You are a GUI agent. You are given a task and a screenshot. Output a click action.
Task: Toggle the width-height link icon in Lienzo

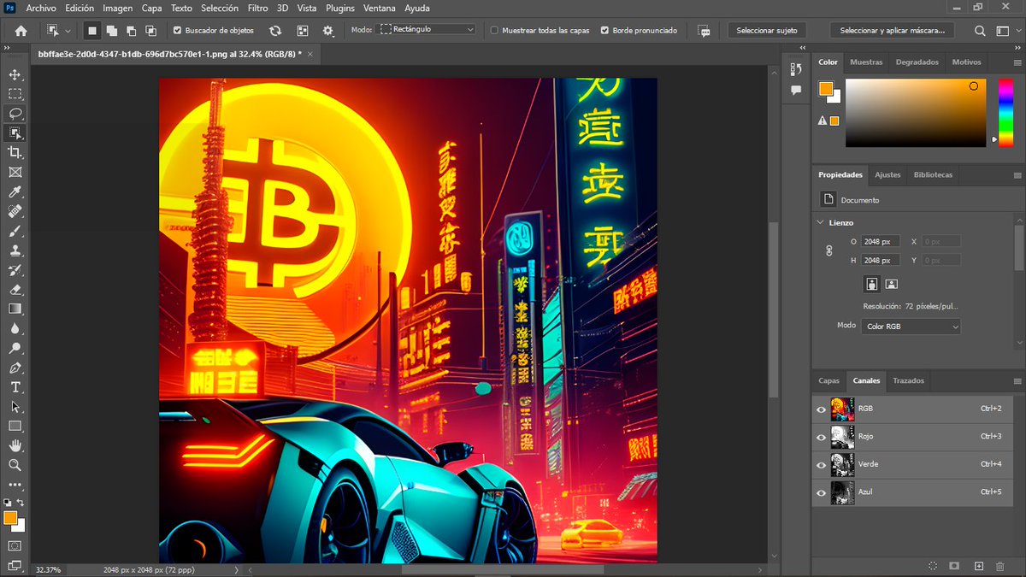pos(828,250)
